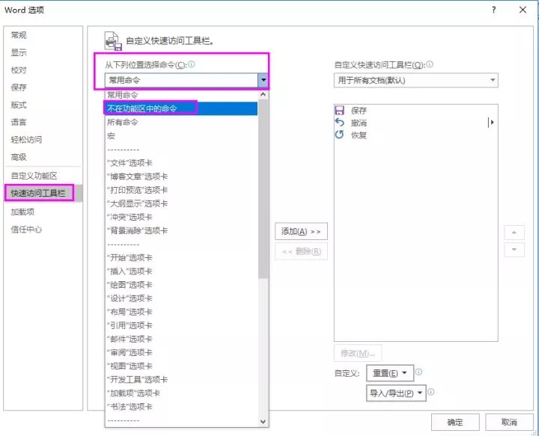Click the submenu arrow beside the 撤消 entry
Image resolution: width=539 pixels, height=436 pixels.
click(491, 122)
